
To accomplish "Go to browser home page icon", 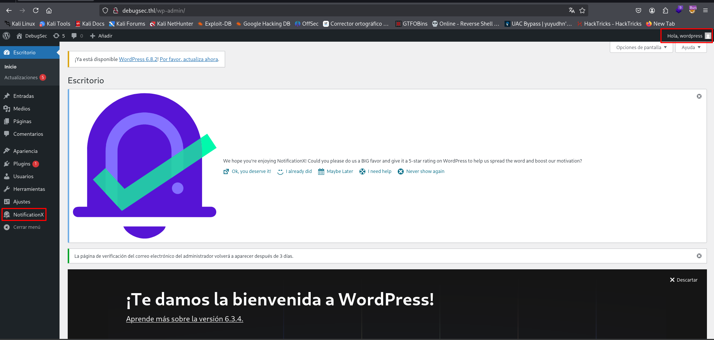I will tap(49, 10).
